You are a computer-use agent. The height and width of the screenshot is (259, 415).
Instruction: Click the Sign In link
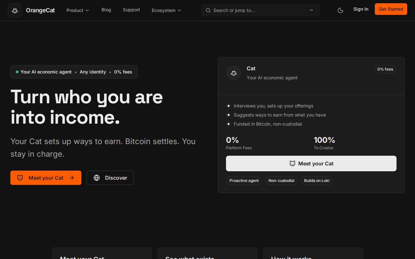361,9
